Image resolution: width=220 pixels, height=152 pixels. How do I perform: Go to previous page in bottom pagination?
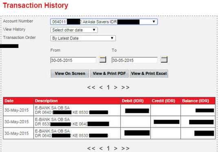(101, 148)
